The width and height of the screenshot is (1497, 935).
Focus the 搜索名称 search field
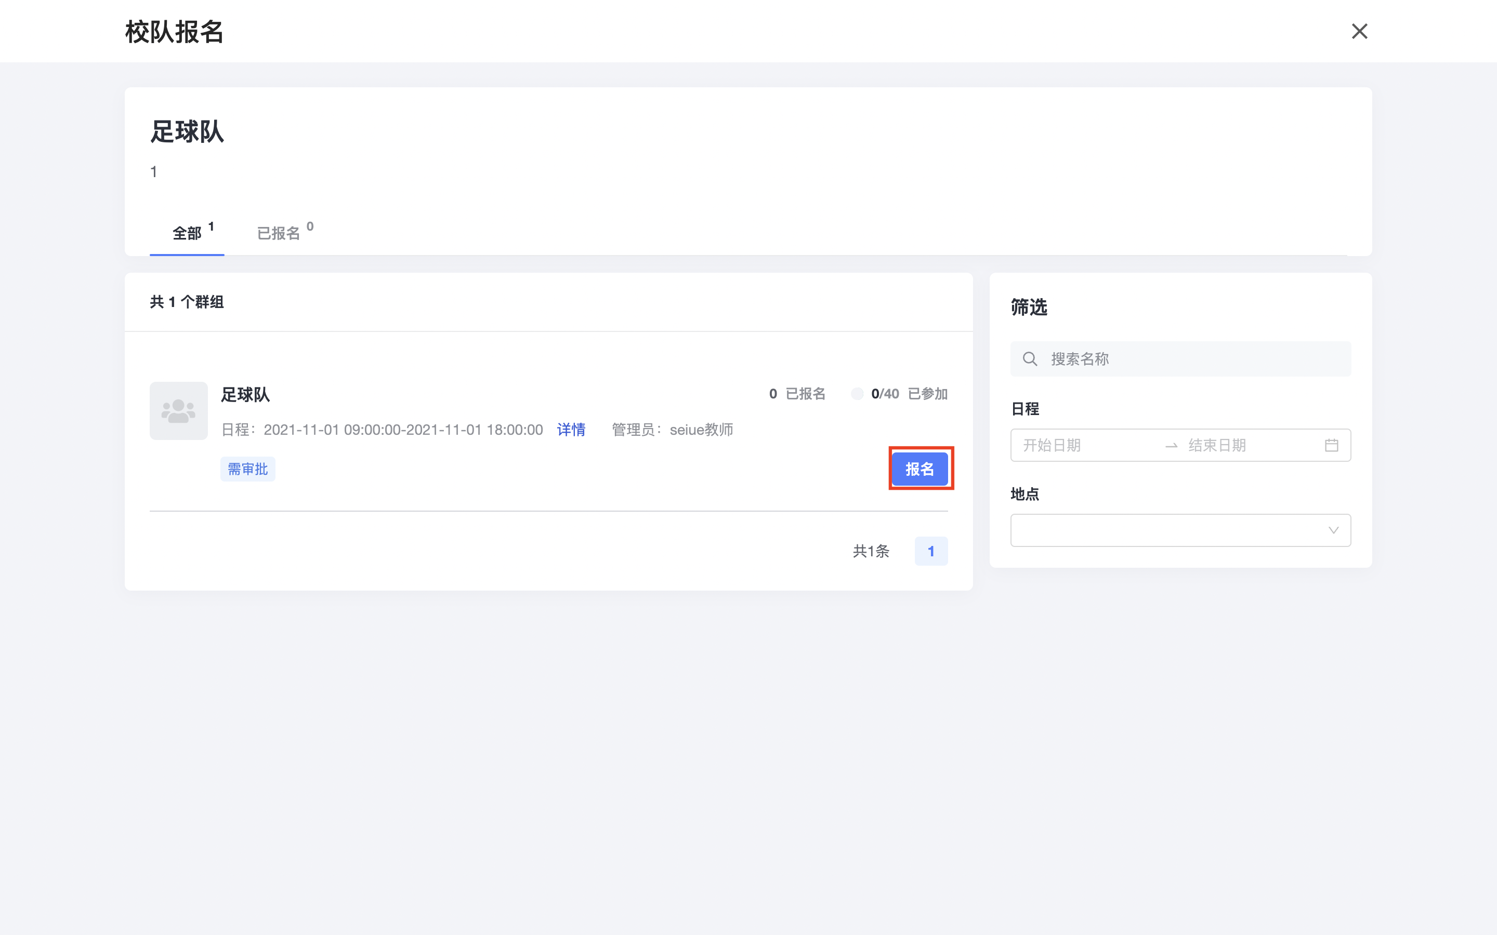point(1180,358)
